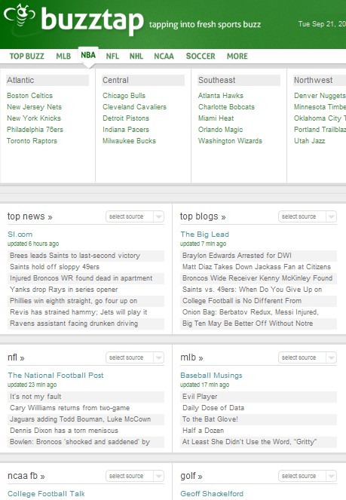346x500 pixels.
Task: Go to Cleveland Cavaliers
Action: click(134, 107)
